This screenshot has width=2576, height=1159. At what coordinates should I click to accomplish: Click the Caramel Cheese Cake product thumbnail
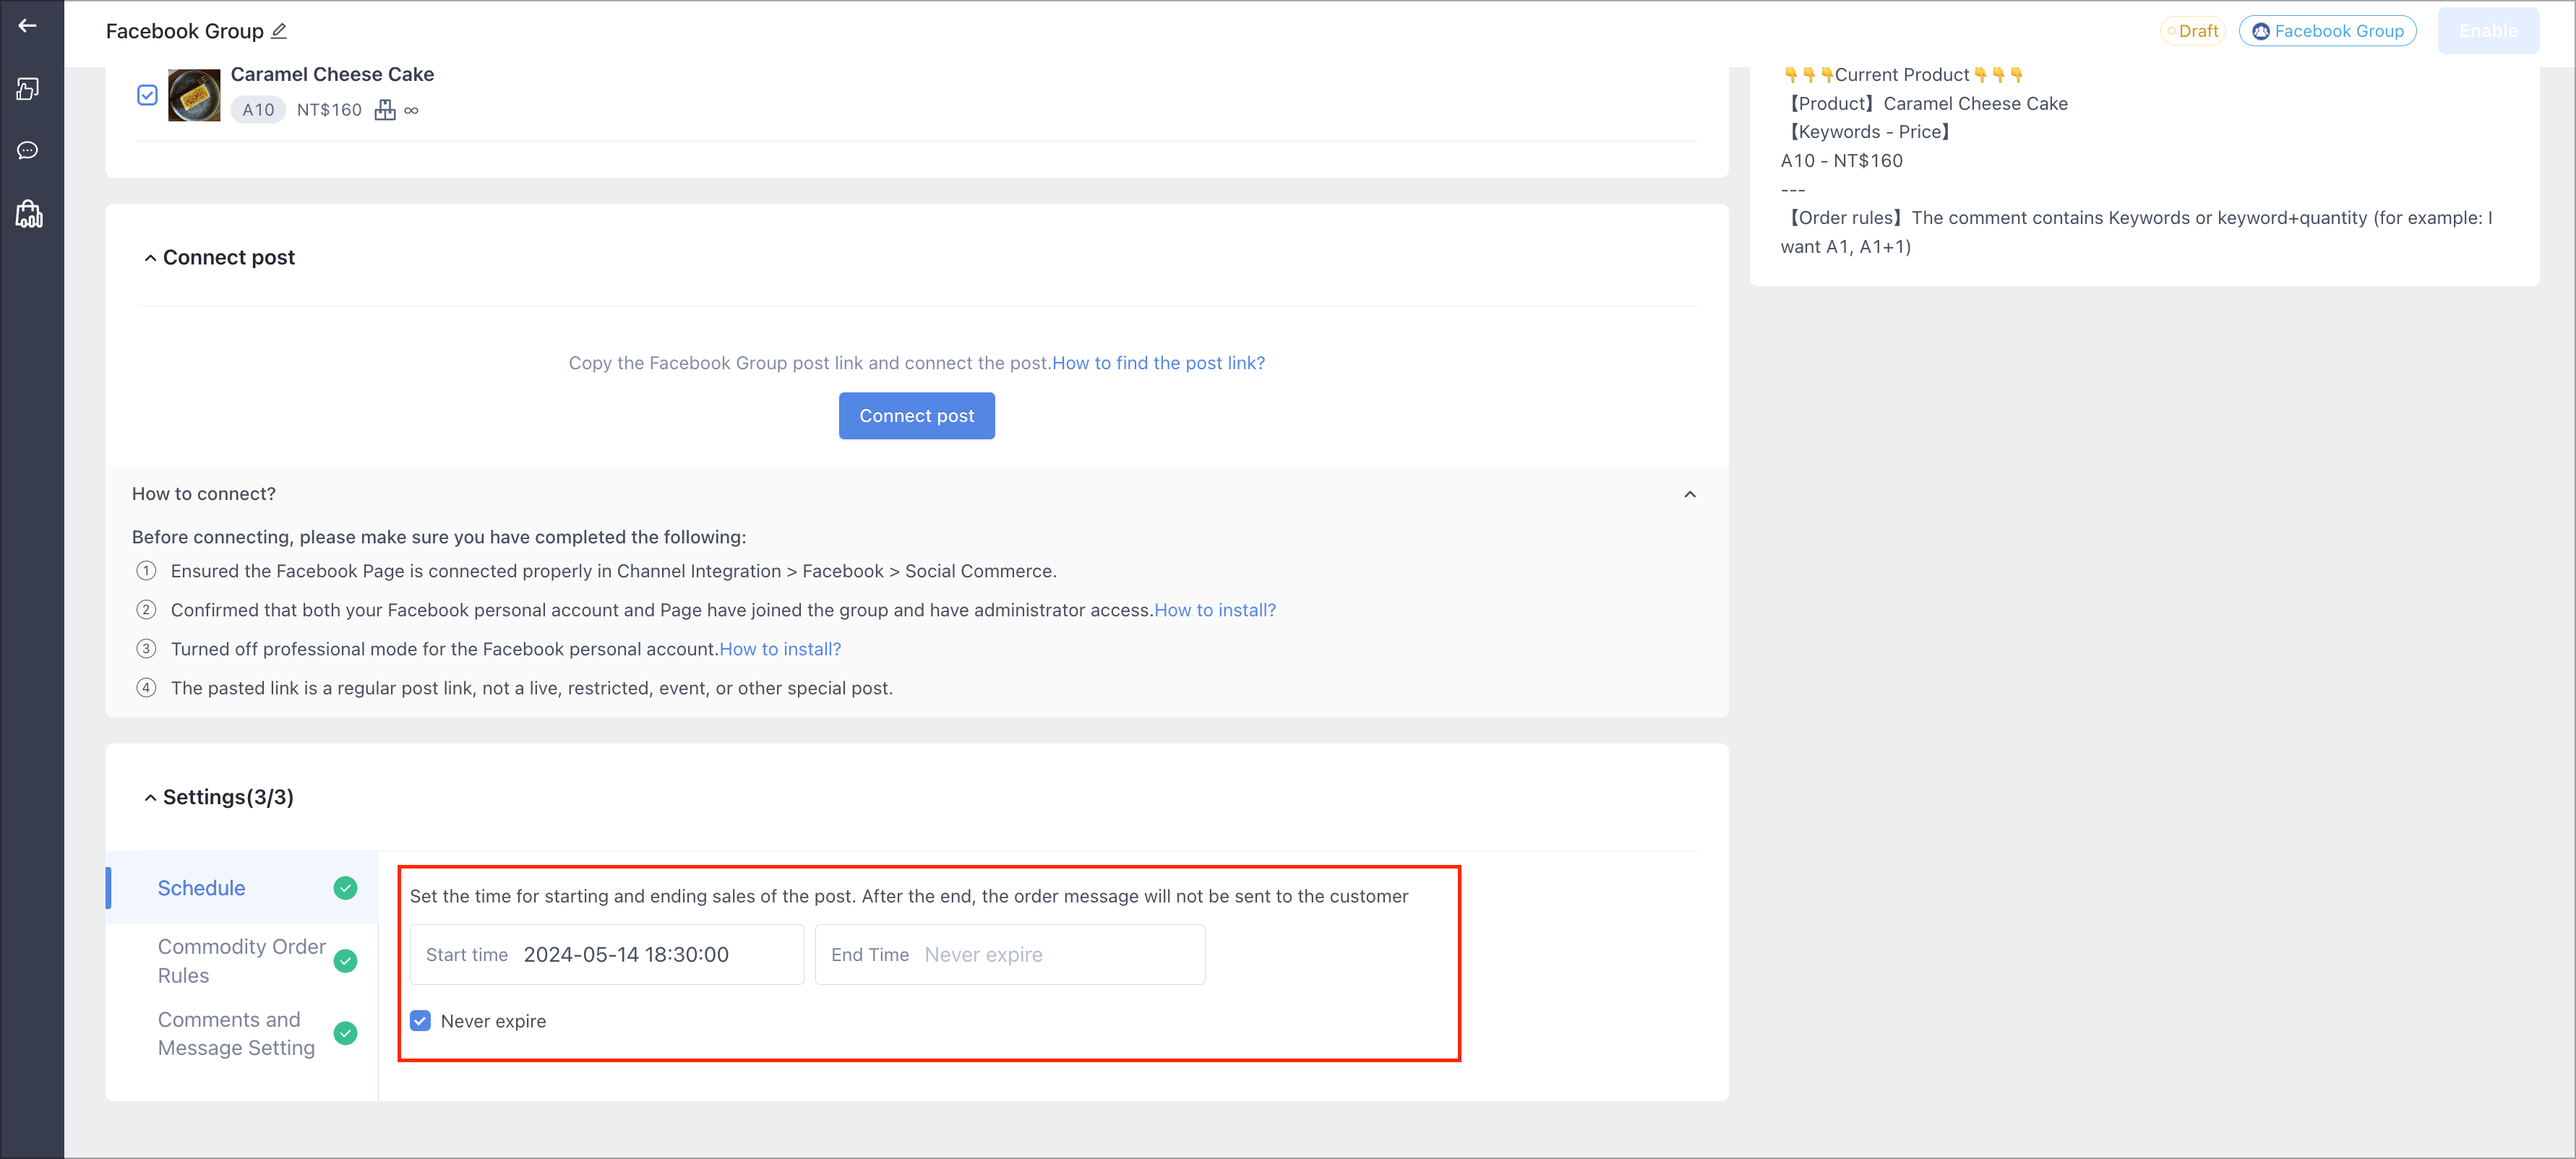(x=194, y=95)
